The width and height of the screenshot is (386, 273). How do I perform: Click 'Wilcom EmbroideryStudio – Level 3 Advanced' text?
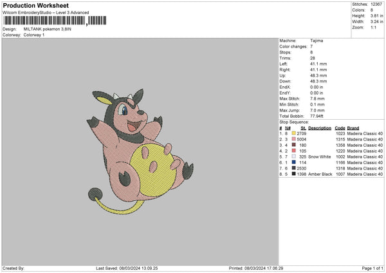pos(46,13)
